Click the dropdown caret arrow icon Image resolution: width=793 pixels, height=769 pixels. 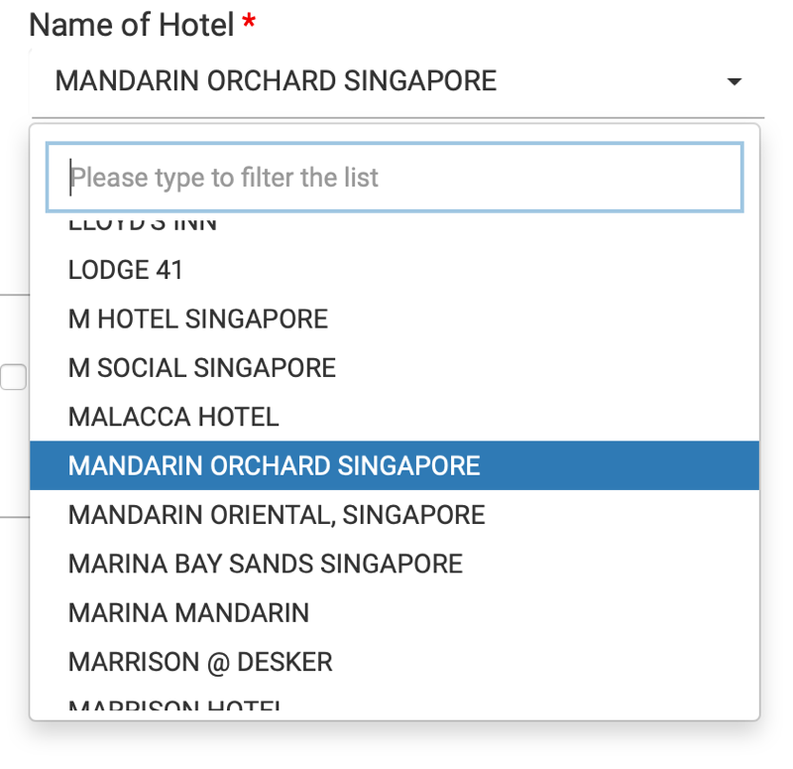(x=734, y=81)
